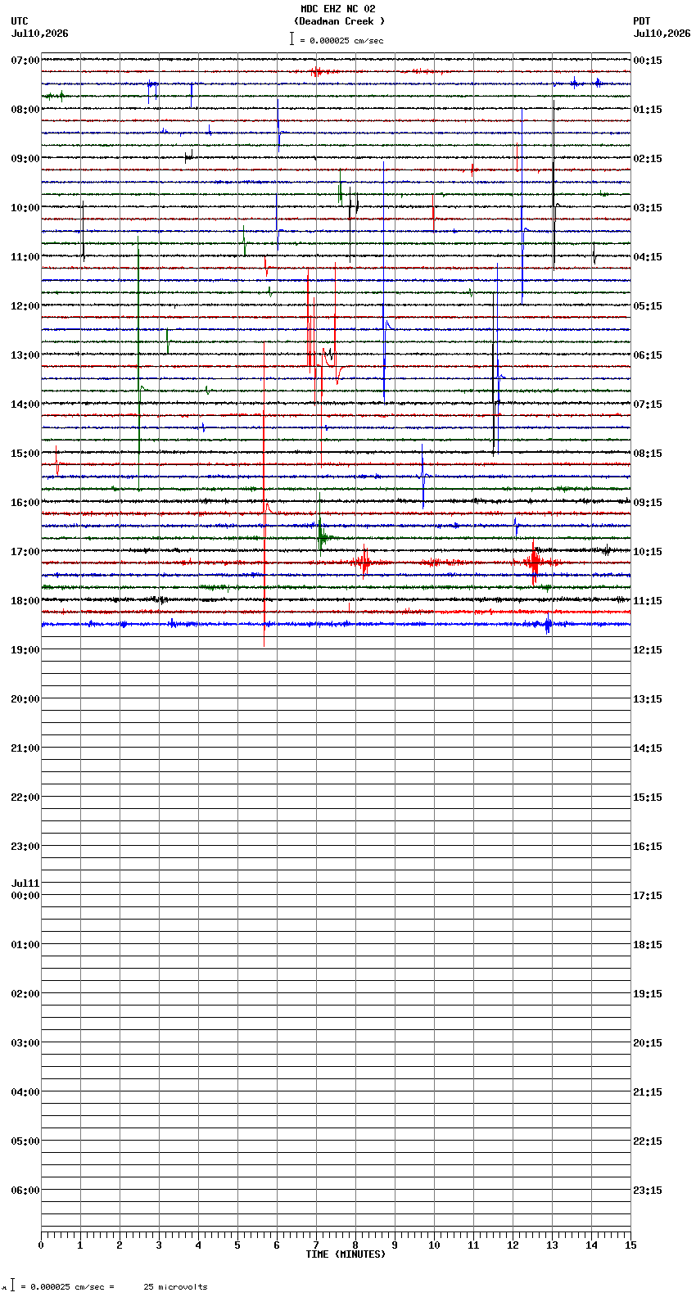Click the PDT time label '15:15'
The image size is (696, 1297).
[x=648, y=798]
